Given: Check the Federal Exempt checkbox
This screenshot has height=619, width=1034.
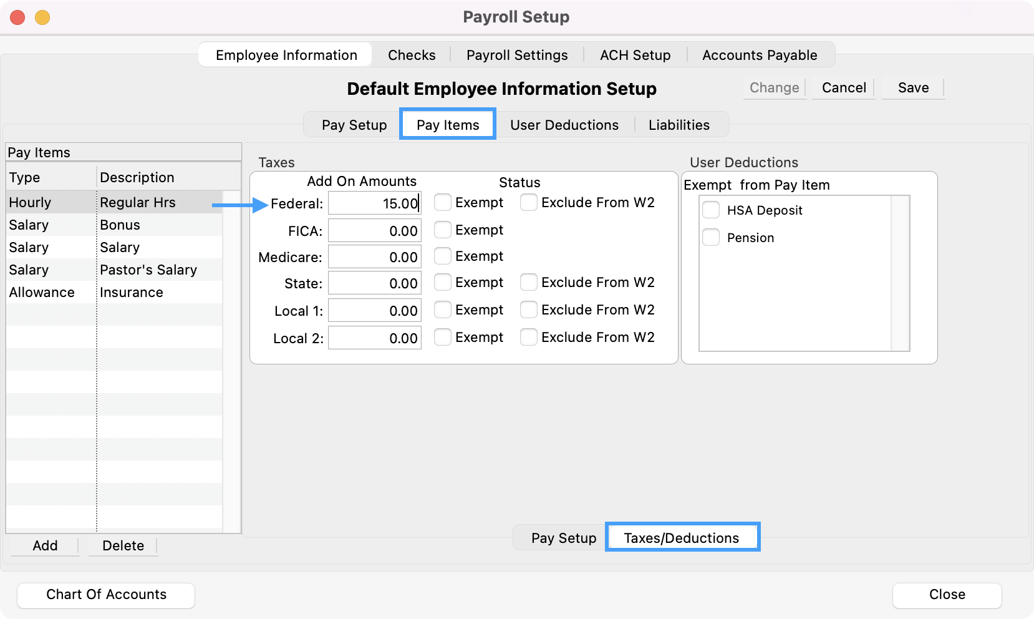Looking at the screenshot, I should [x=443, y=203].
